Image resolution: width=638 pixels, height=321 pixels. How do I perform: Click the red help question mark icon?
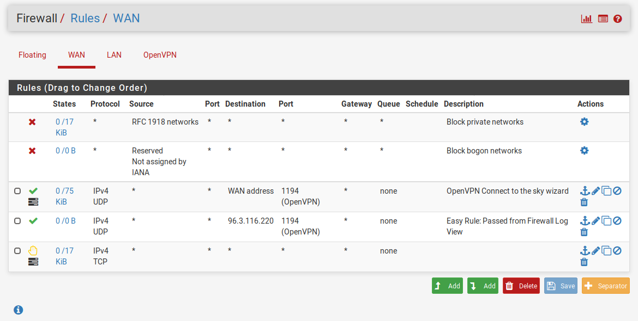coord(618,18)
